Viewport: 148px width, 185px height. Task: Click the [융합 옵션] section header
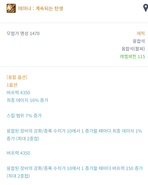coord(17,77)
